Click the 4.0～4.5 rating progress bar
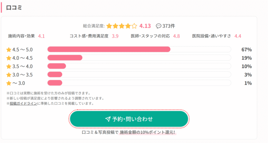This screenshot has height=143, width=268. (139, 58)
